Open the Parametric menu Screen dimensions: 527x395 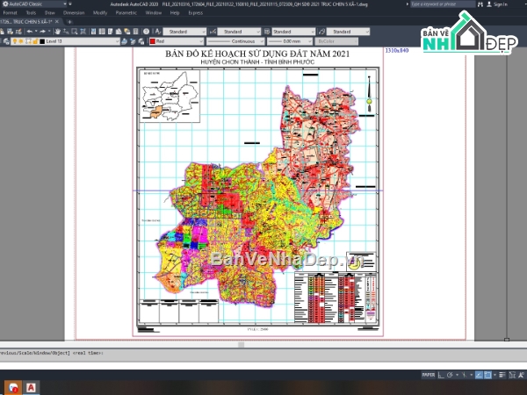tap(126, 14)
